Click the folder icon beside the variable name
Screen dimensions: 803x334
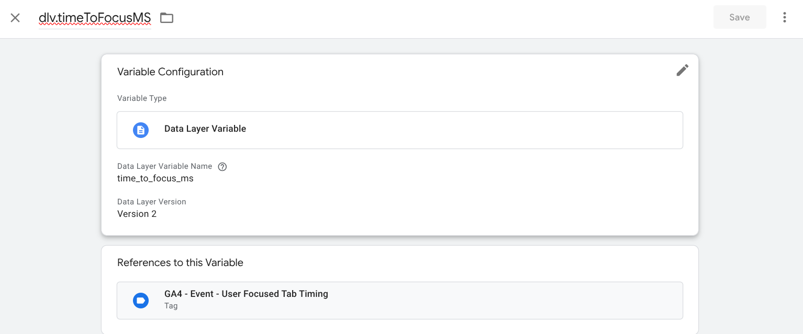pos(166,18)
